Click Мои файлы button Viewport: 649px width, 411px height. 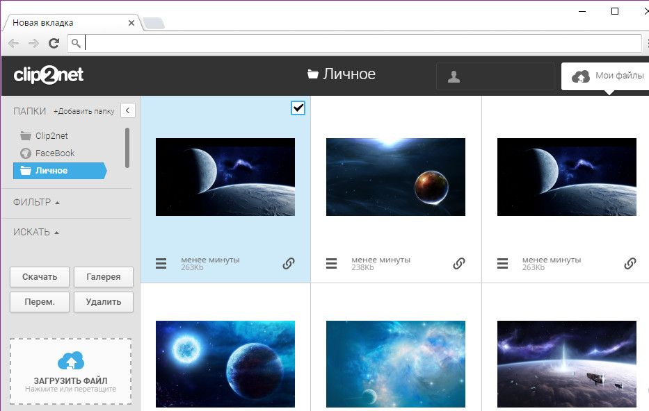[x=605, y=76]
